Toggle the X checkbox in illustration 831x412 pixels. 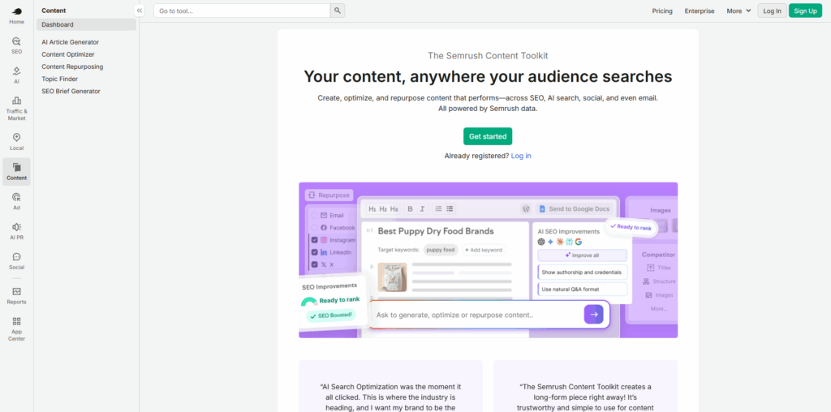tap(314, 264)
